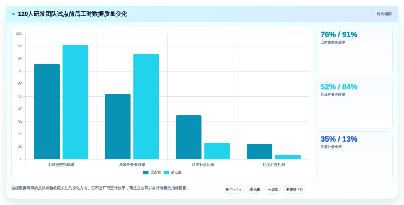404x205 pixels.
Task: Click the dark teal 试点前 legend swatch
Action: (146, 173)
